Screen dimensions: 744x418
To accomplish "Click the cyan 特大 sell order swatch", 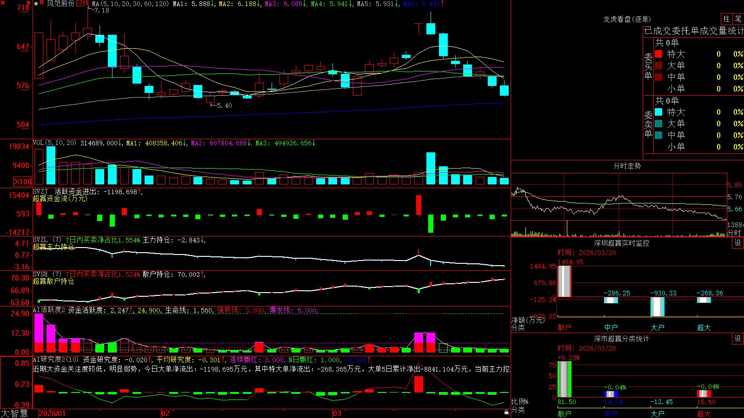I will [658, 112].
